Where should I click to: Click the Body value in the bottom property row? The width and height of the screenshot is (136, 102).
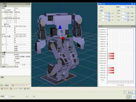[16, 67]
